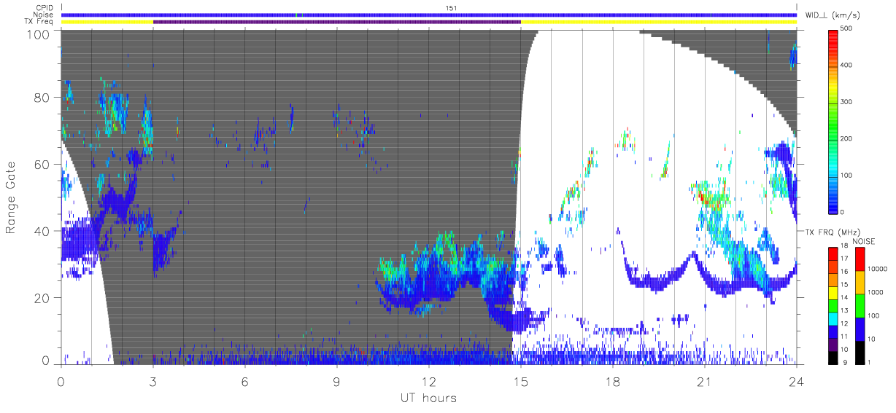Click the 80 tick on Range Gate axis
The width and height of the screenshot is (896, 413).
(42, 98)
